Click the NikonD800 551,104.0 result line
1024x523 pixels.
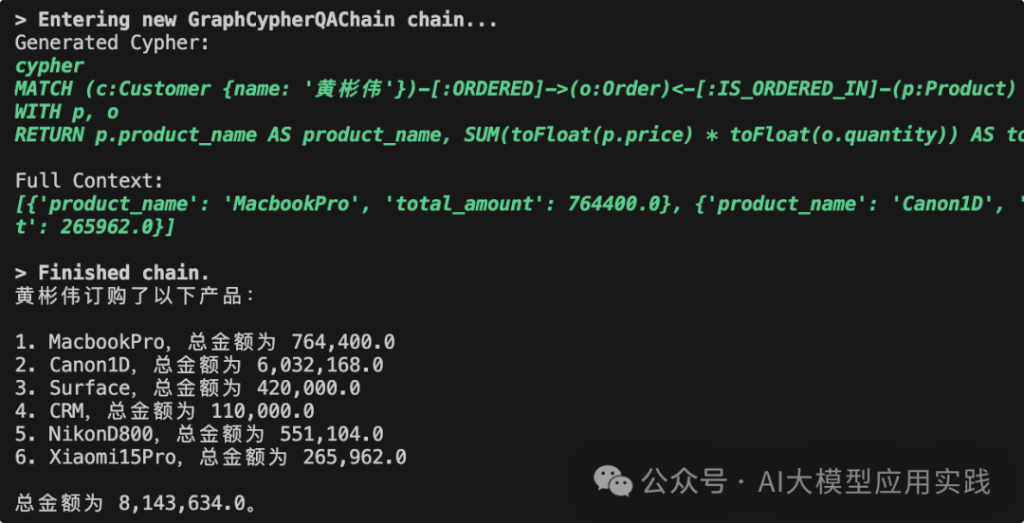coord(199,434)
